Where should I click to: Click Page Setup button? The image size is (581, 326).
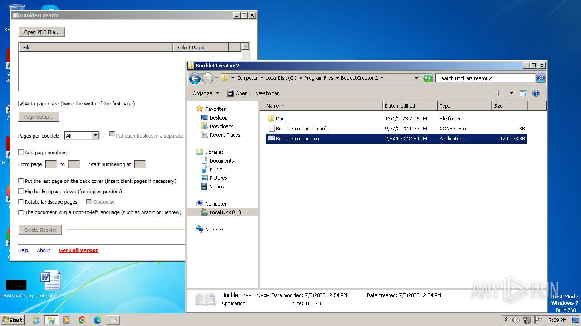coord(39,117)
